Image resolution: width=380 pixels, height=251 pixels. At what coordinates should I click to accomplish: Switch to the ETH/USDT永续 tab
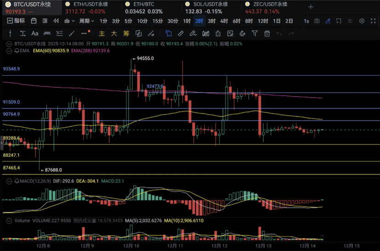point(90,4)
